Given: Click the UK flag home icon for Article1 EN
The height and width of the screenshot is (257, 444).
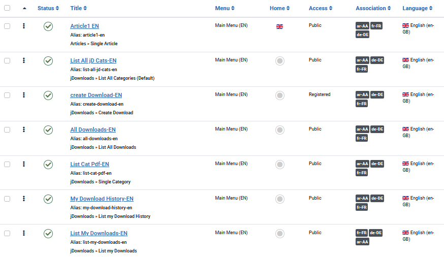Looking at the screenshot, I should pos(279,26).
